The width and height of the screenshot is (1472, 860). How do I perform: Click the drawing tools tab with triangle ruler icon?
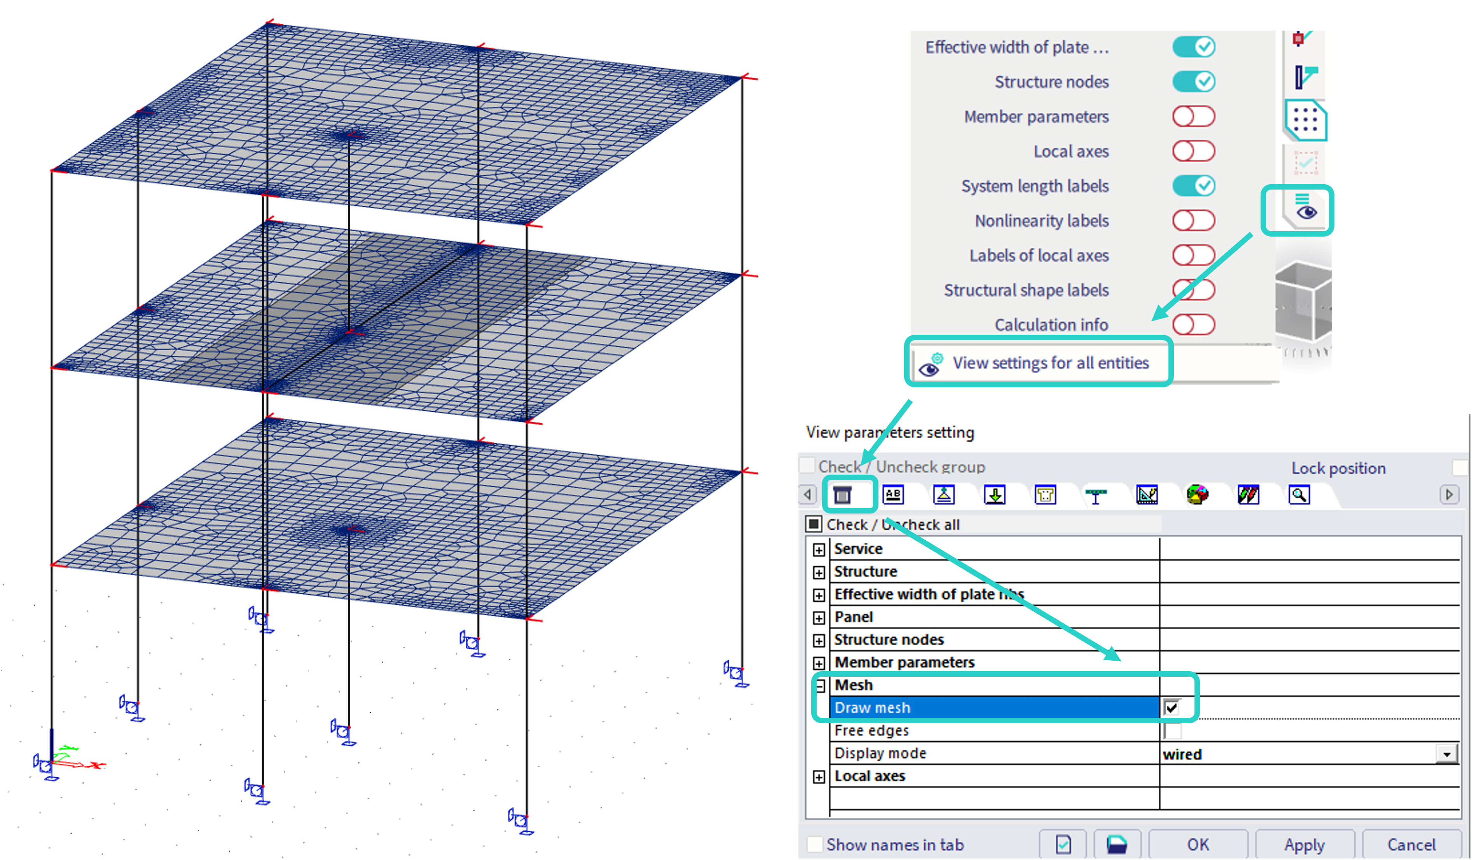tap(1147, 495)
